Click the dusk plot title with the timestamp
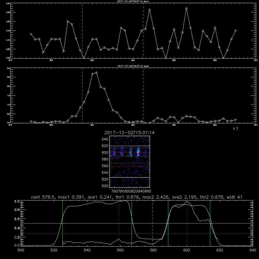The width and height of the screenshot is (259, 259). (133, 66)
